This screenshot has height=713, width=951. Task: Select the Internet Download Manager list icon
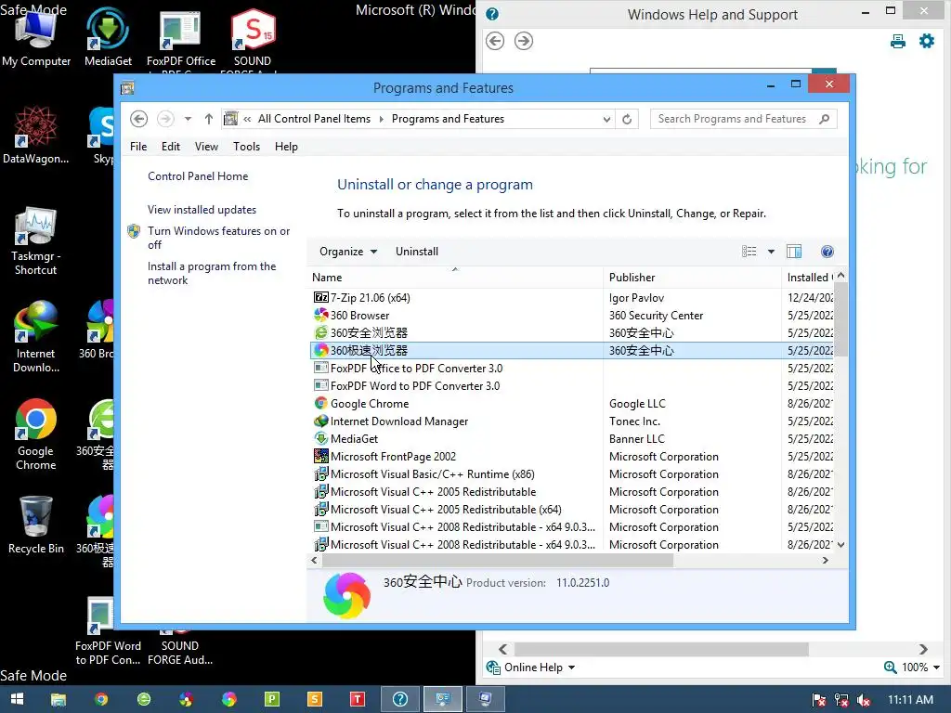(320, 421)
